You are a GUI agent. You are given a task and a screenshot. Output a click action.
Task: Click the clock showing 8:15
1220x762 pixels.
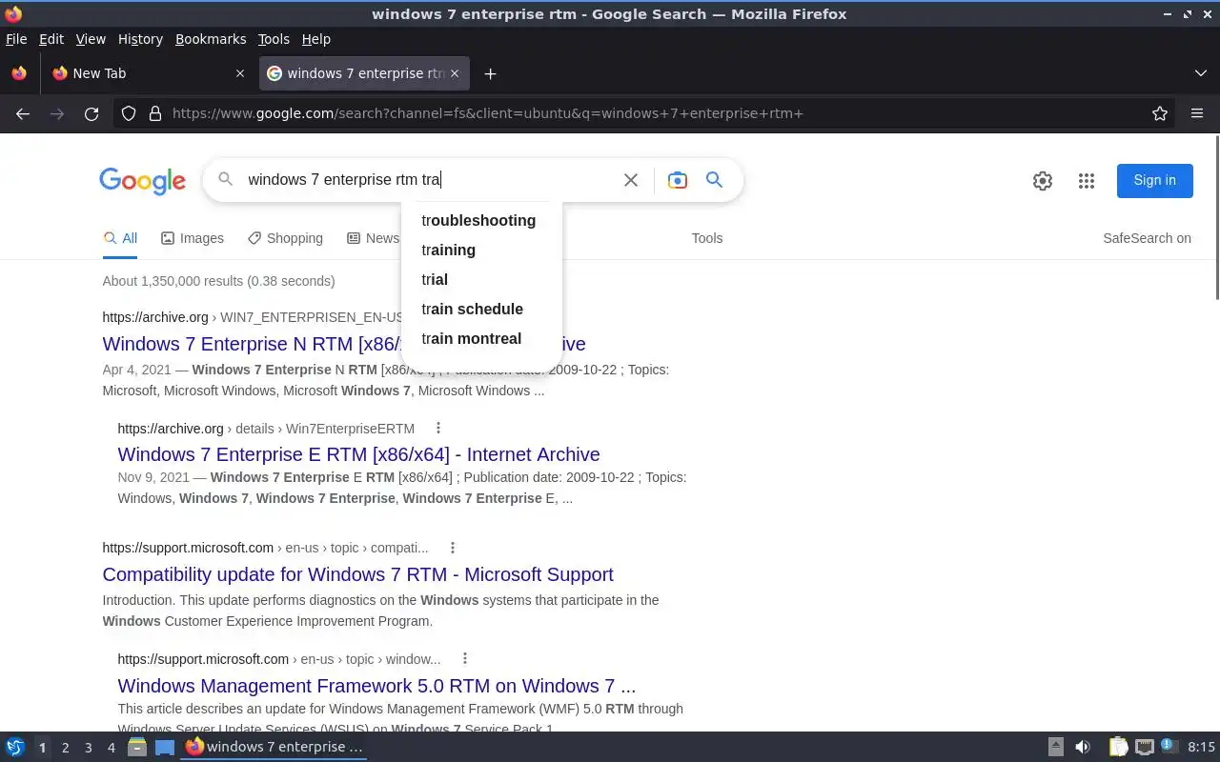pyautogui.click(x=1202, y=748)
